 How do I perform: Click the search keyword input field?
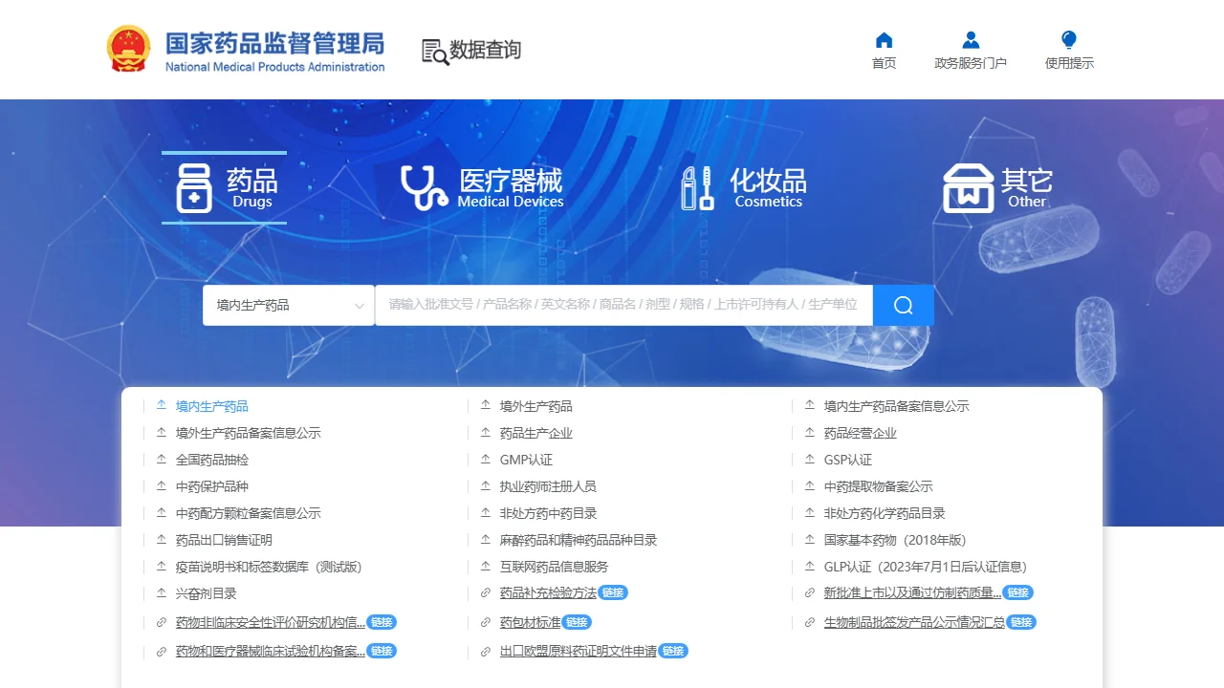click(623, 305)
